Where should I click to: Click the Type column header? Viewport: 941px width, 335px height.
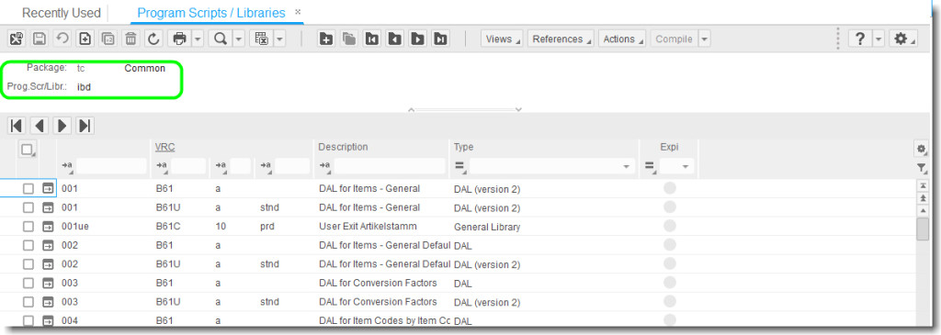[463, 147]
